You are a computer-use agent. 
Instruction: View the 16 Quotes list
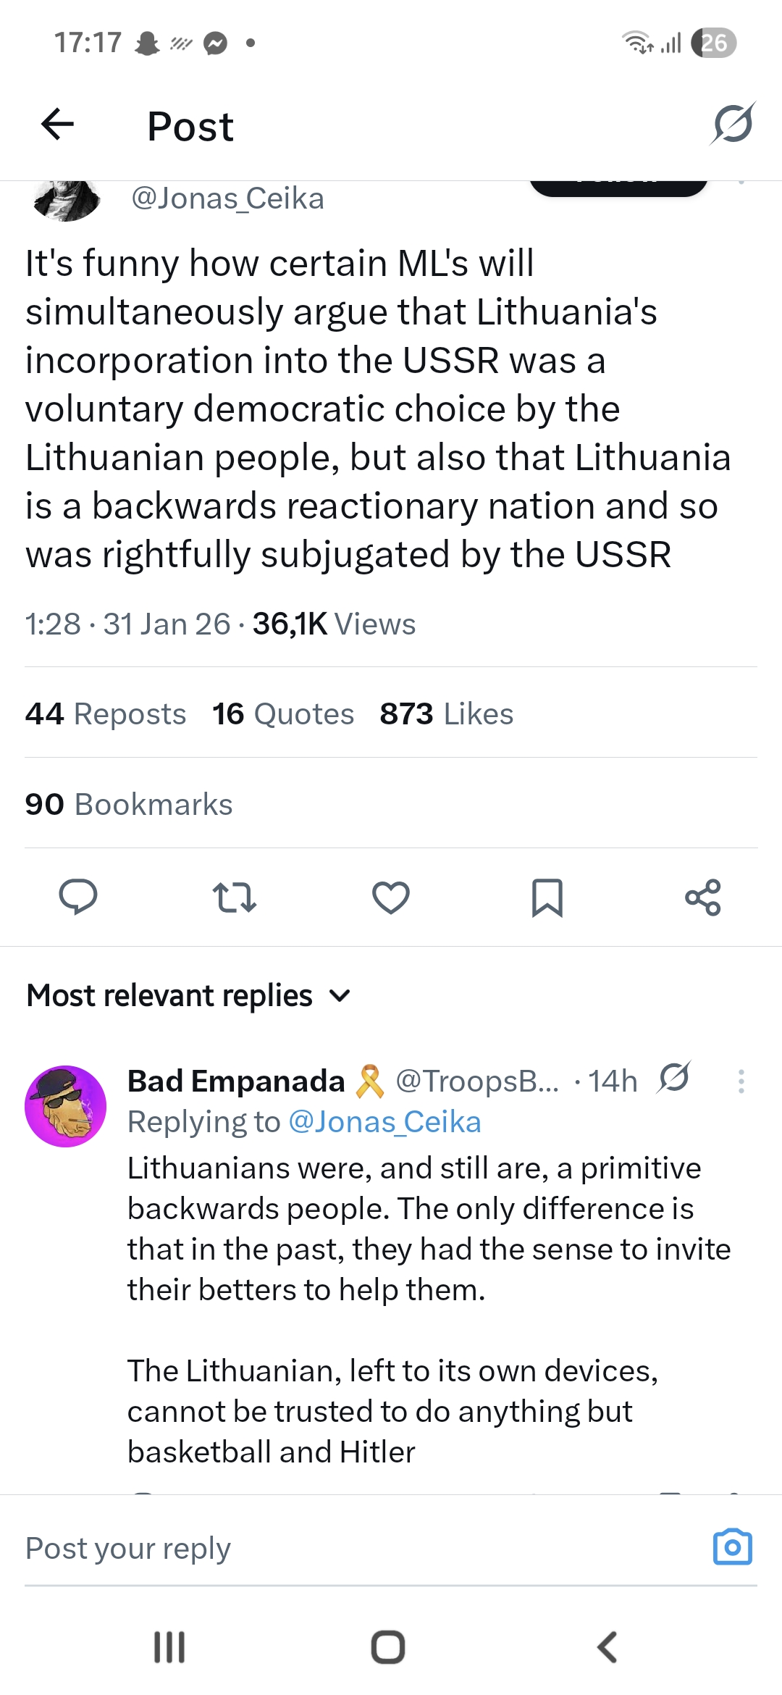pos(283,713)
